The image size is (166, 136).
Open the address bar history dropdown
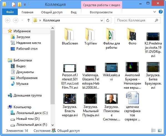[x=102, y=20]
